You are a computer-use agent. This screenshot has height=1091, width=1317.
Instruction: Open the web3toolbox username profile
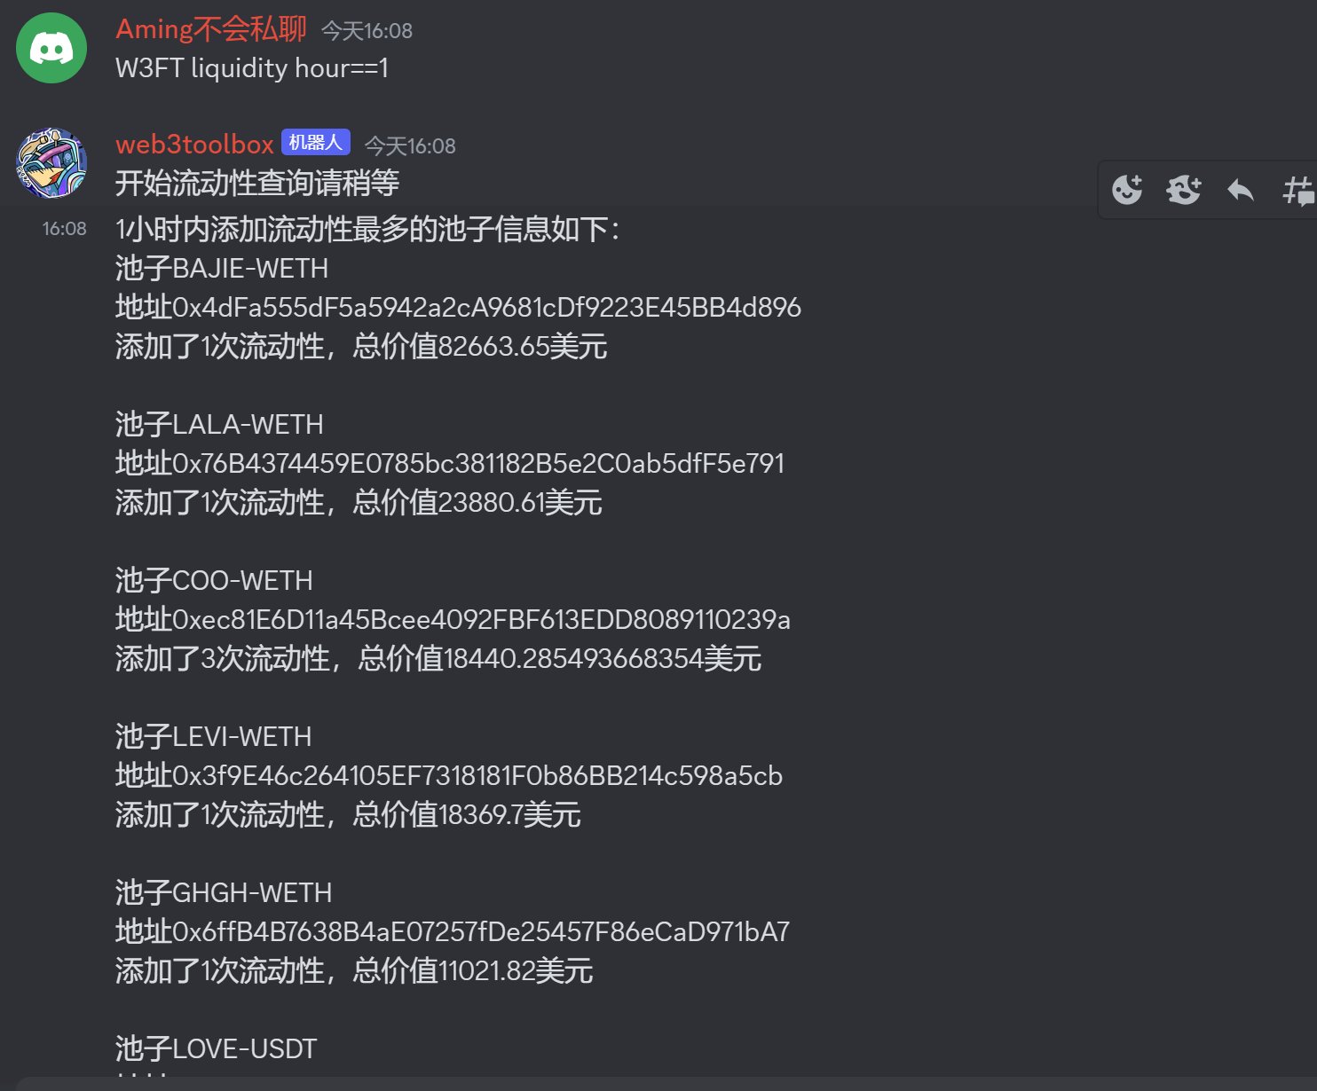194,144
